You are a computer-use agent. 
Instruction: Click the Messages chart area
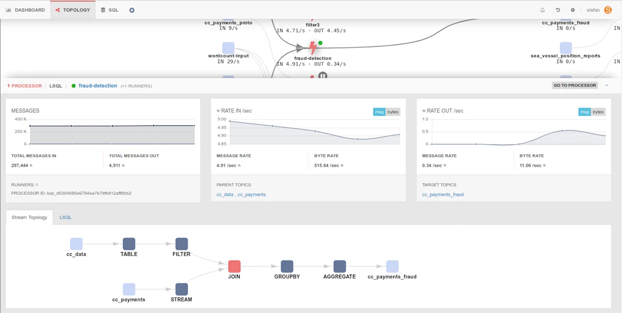coord(112,131)
